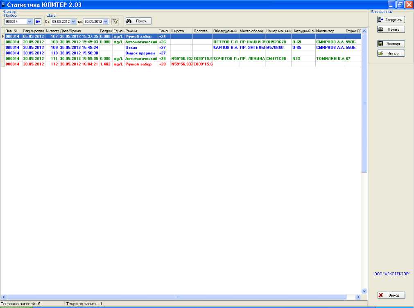This screenshot has height=308, width=414.
Task: Click the temperature +29 cell
Action: click(164, 64)
